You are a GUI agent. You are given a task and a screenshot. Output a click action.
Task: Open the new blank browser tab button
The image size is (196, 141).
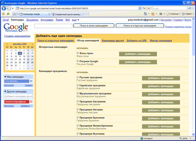[86, 14]
